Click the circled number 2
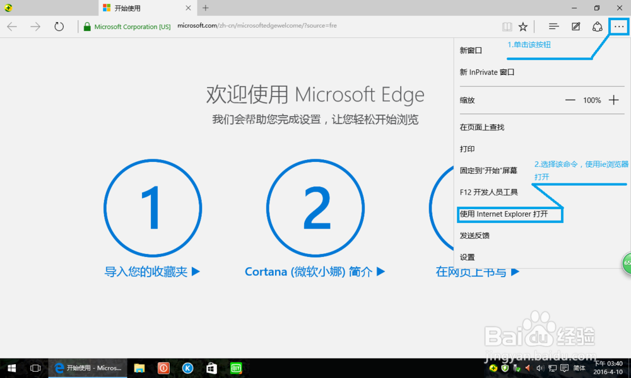Screen dimensions: 631x378 [x=315, y=208]
